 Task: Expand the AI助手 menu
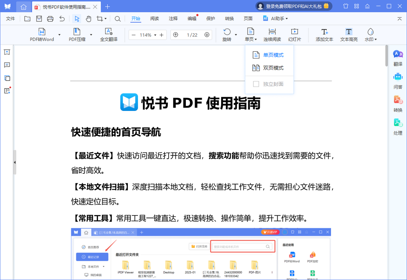pos(275,19)
